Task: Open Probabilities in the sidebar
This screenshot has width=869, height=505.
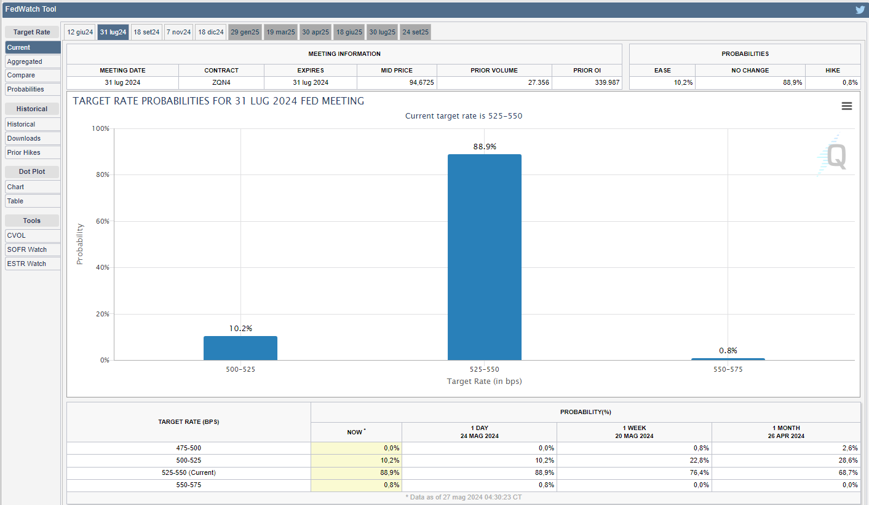Action: pos(33,89)
